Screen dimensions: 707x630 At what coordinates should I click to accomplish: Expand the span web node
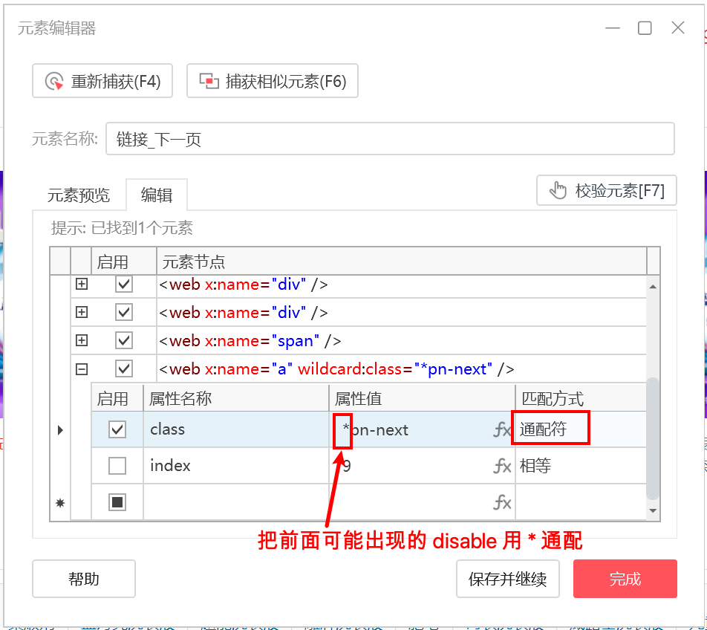pyautogui.click(x=82, y=340)
